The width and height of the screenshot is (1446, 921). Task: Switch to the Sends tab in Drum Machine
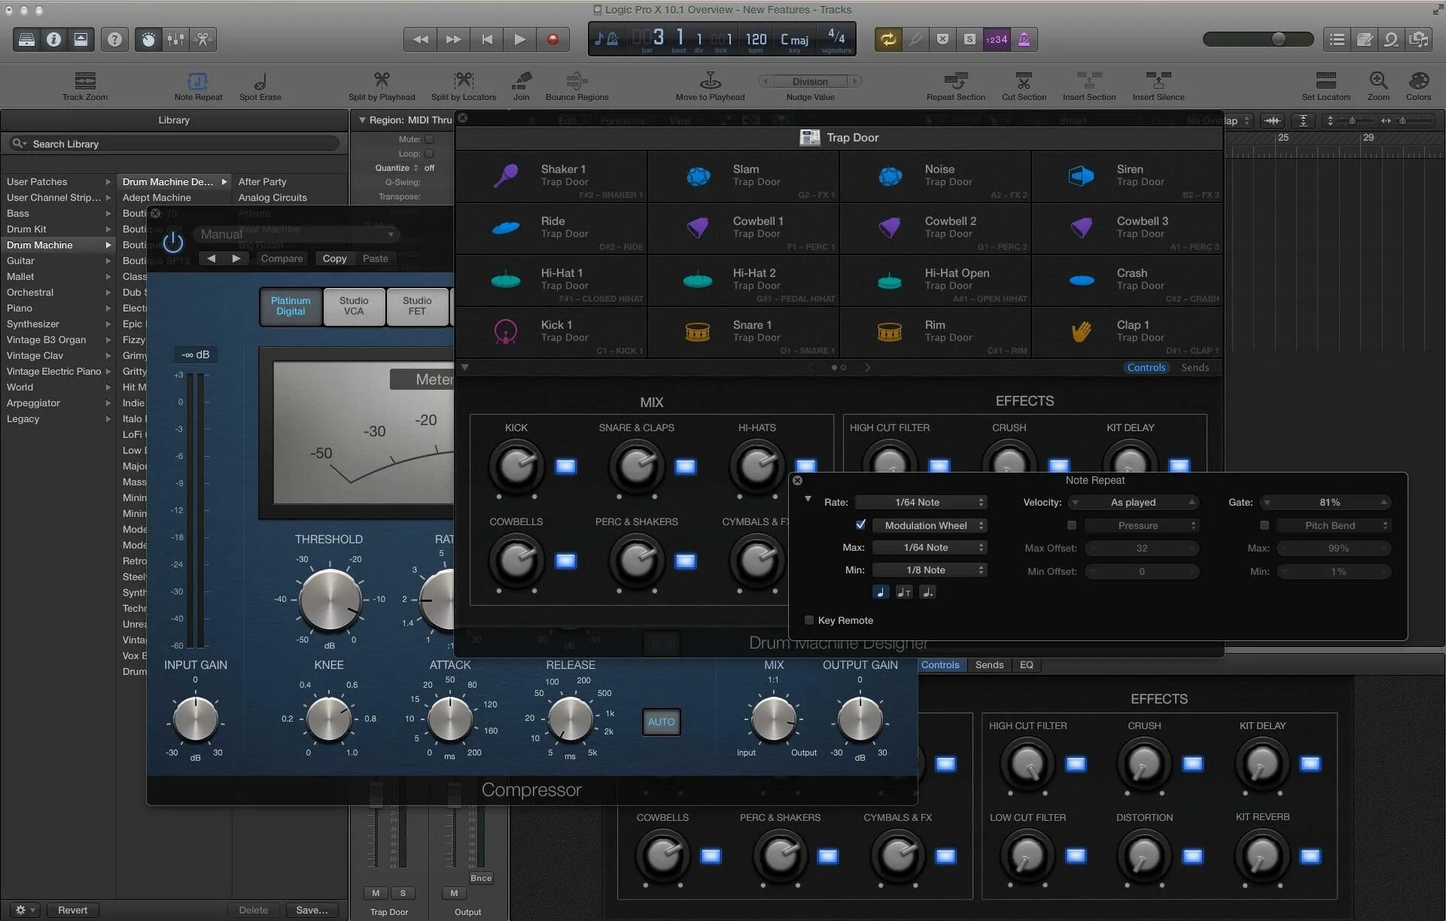coord(985,665)
